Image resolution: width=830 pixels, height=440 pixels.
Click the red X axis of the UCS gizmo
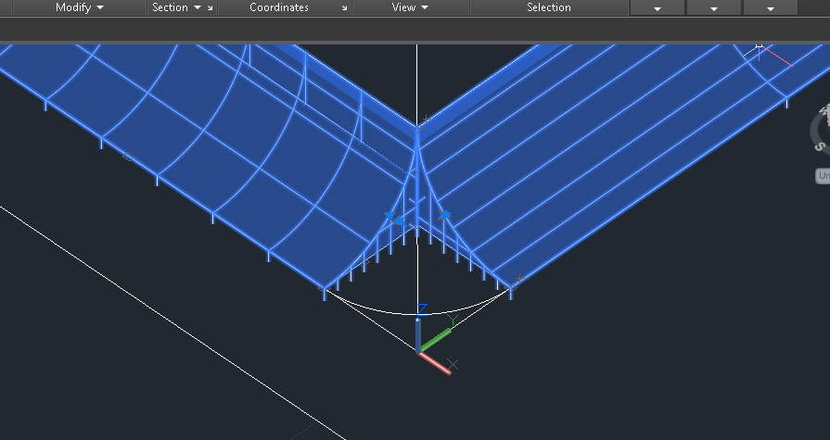click(436, 362)
